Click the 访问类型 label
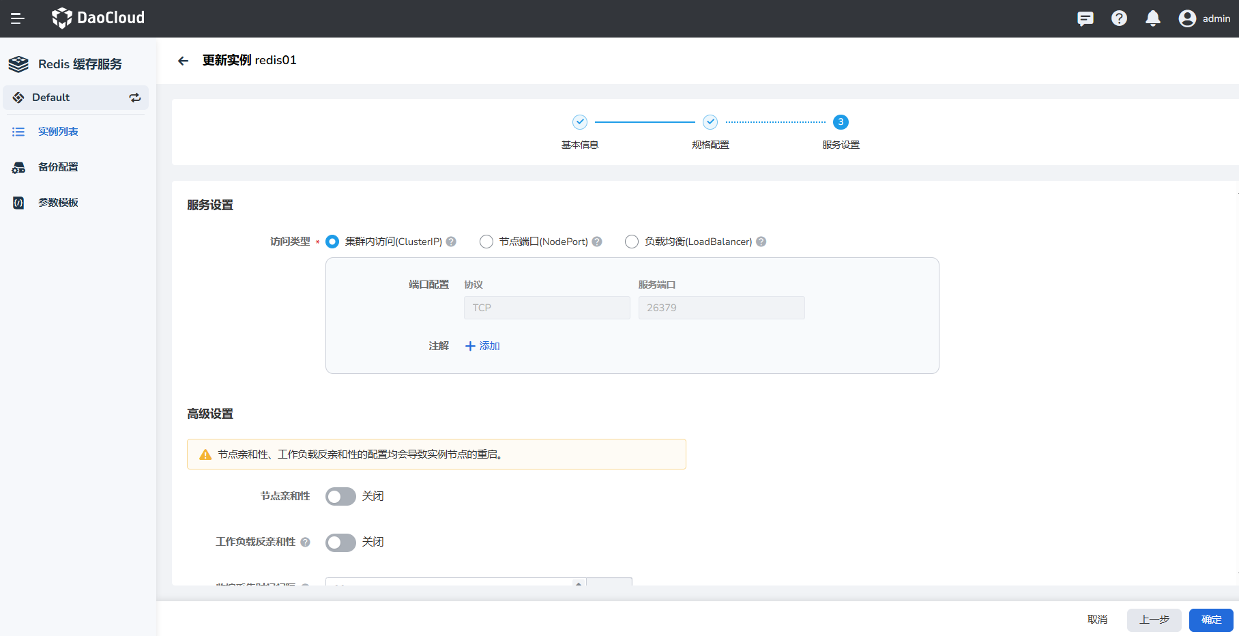This screenshot has width=1239, height=636. 290,242
